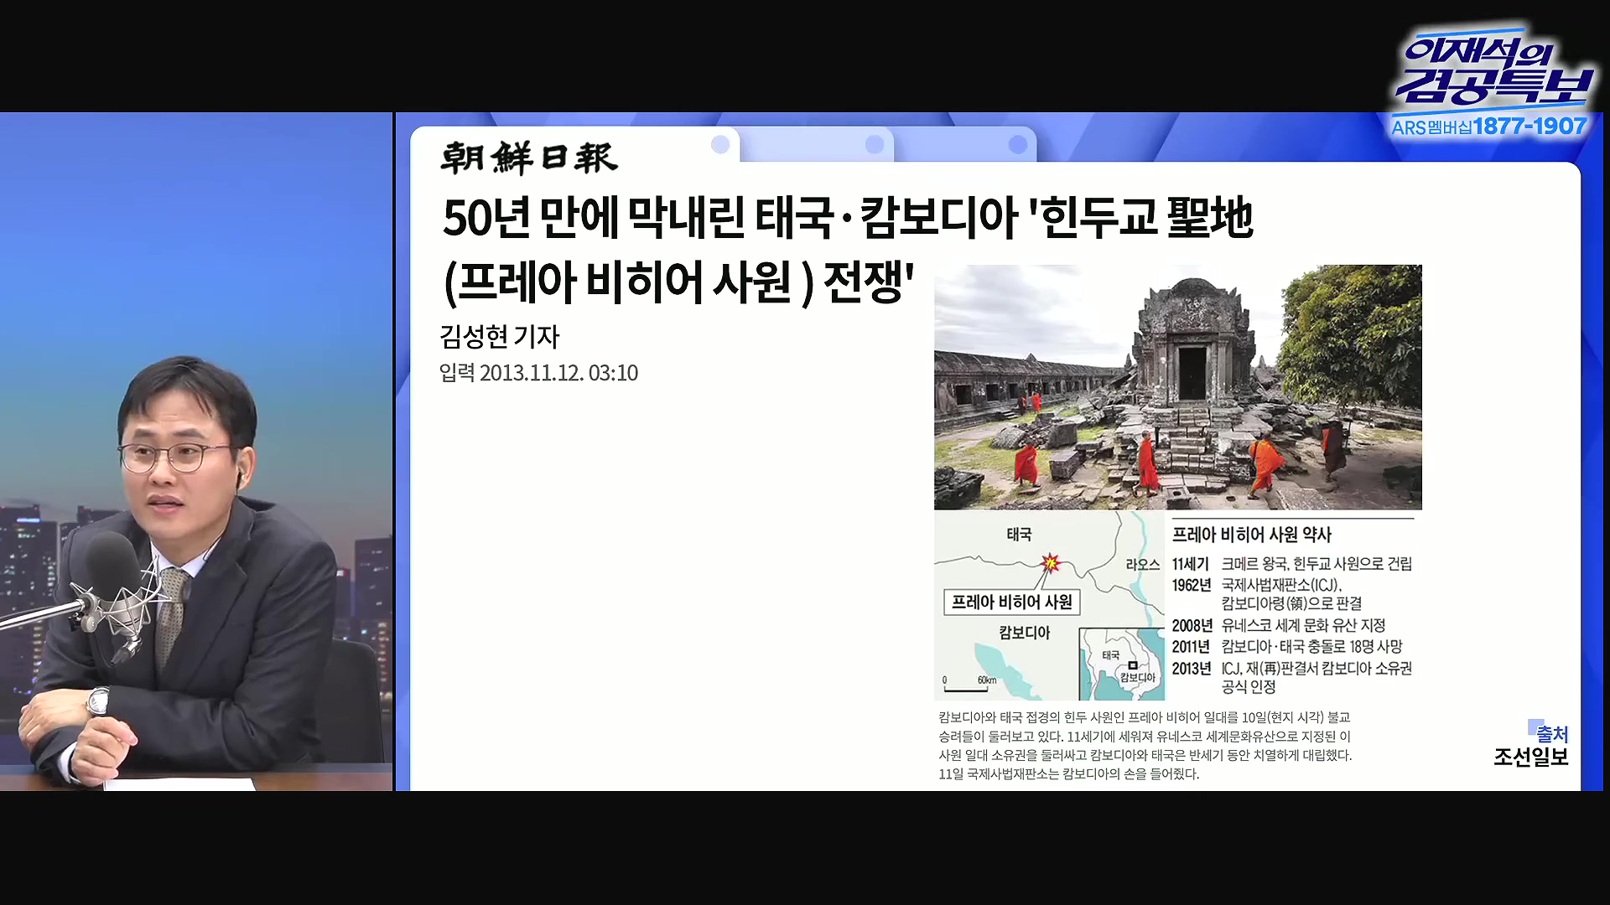Click the 출처 조선일보 source label
Image resolution: width=1610 pixels, height=905 pixels.
click(x=1531, y=746)
